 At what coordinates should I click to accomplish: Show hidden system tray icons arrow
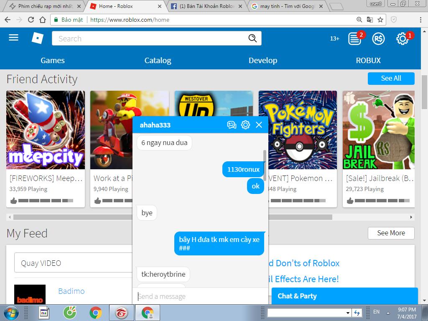tap(388, 313)
